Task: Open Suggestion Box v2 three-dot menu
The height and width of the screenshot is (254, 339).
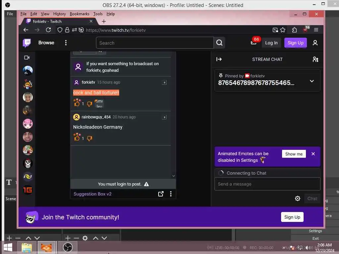Action: coord(171,194)
